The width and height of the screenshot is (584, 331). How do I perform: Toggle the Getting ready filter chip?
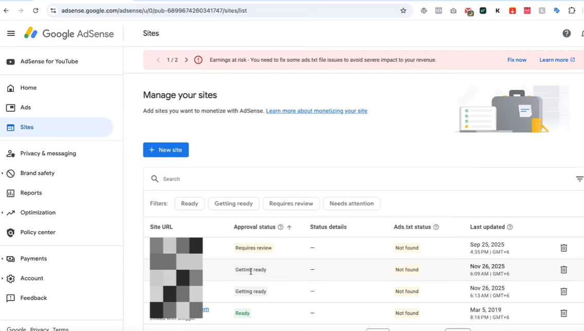(x=234, y=203)
